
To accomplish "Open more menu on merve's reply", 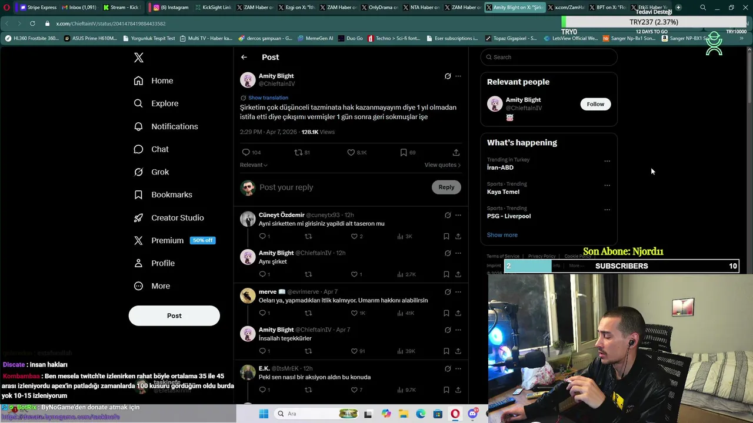I will [458, 292].
